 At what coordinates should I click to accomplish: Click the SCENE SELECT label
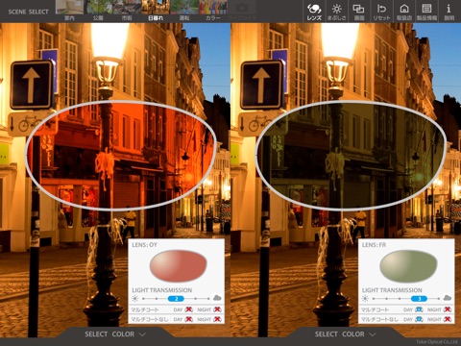(x=28, y=12)
